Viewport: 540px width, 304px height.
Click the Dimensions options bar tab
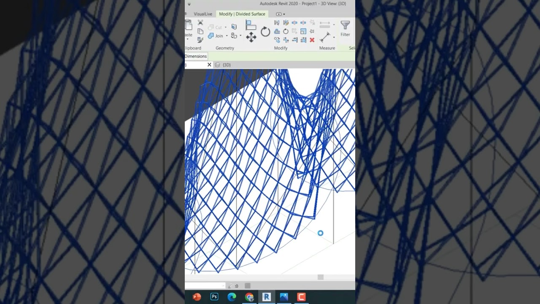click(x=196, y=56)
